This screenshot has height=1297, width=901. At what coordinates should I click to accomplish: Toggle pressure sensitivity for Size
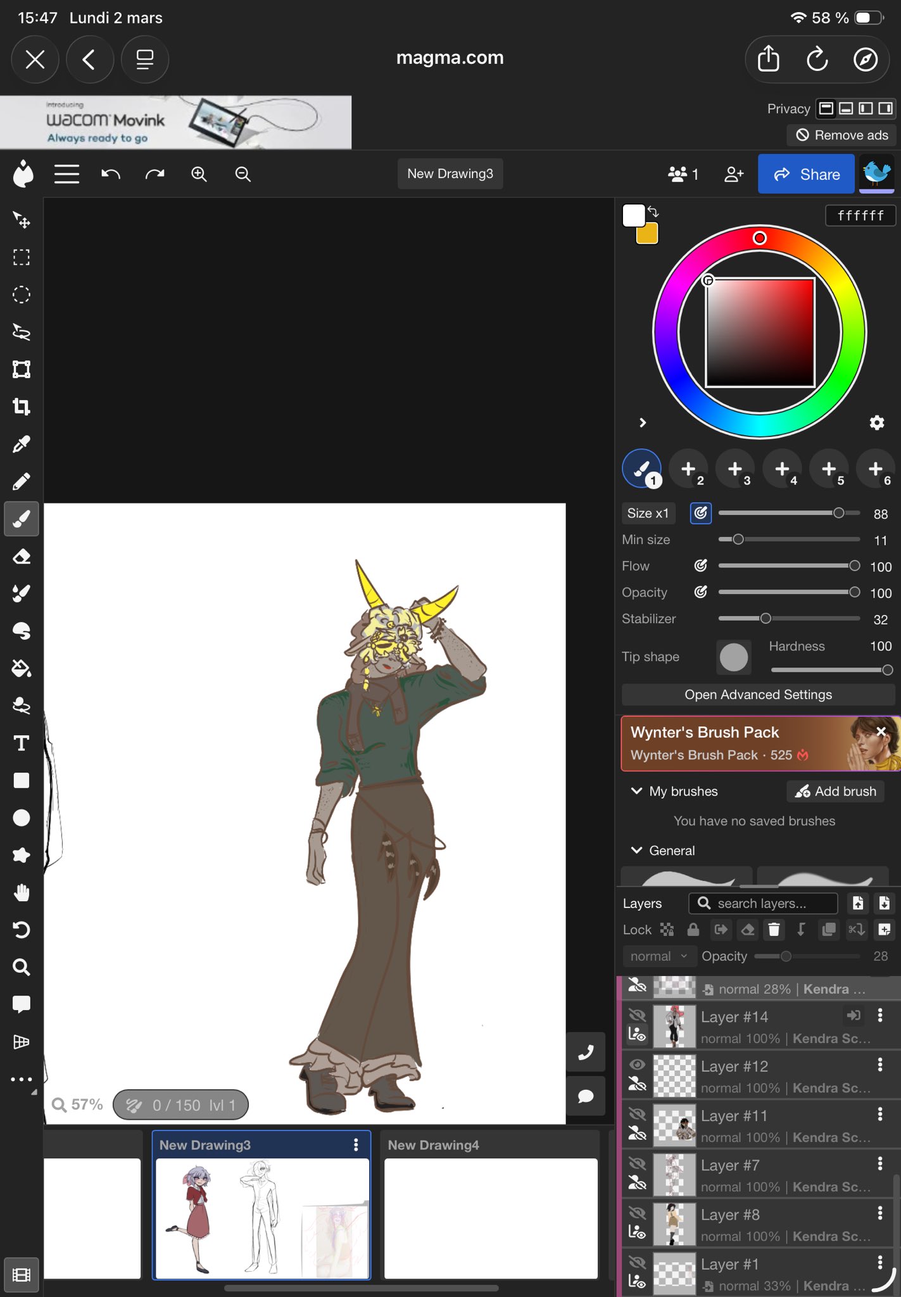click(700, 513)
